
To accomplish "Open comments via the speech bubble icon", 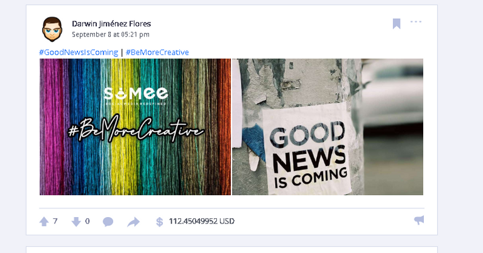I will [108, 222].
